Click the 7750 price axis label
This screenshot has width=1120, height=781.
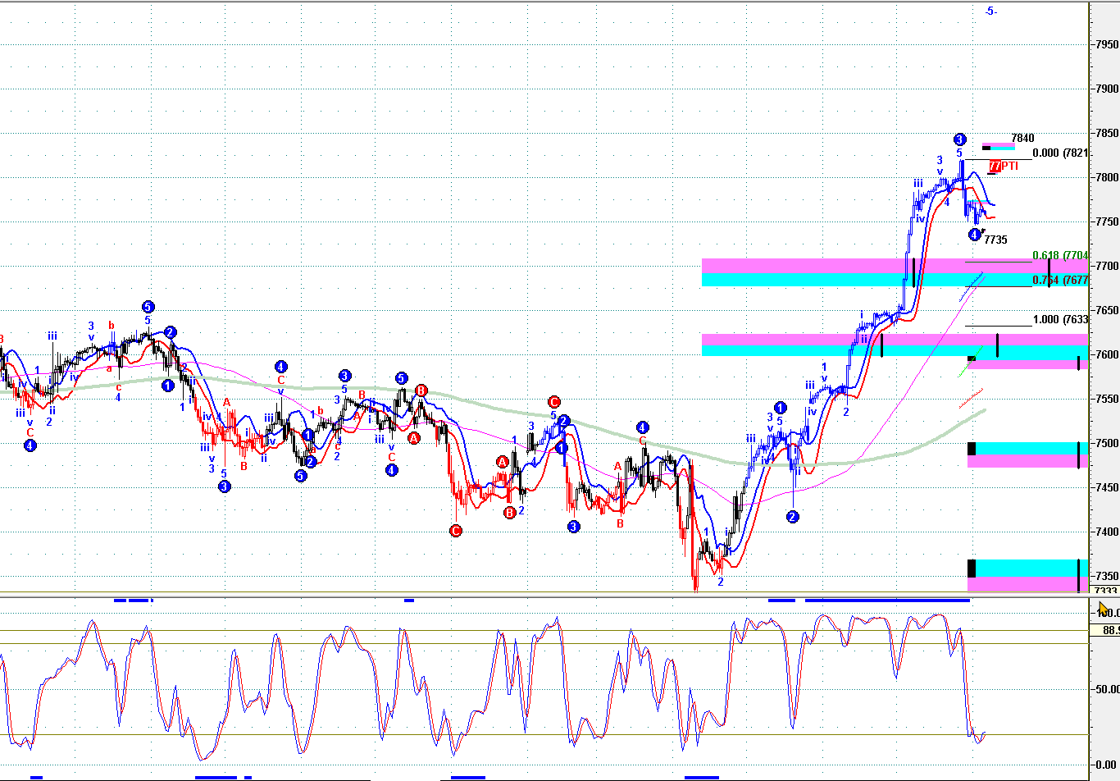pos(1107,222)
